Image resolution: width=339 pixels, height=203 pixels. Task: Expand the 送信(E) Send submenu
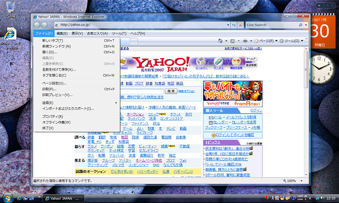click(x=77, y=103)
